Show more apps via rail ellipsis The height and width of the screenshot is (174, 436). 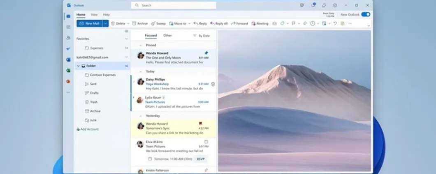tap(68, 92)
